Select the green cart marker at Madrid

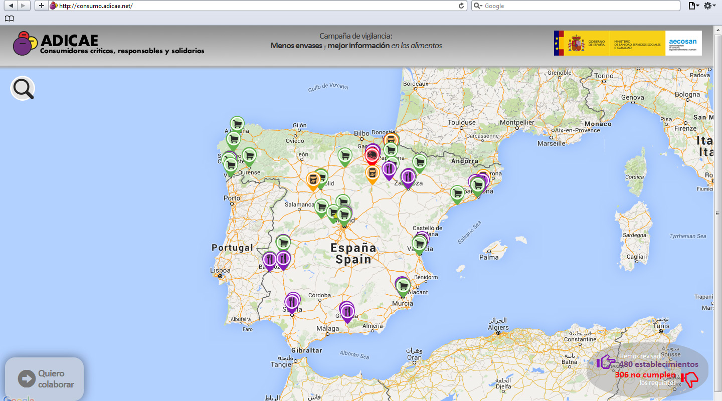coord(343,216)
